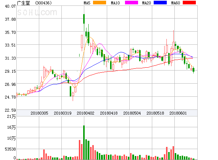218x160 pixels.
Task: Select the 20180319 date marker
Action: tap(62, 113)
